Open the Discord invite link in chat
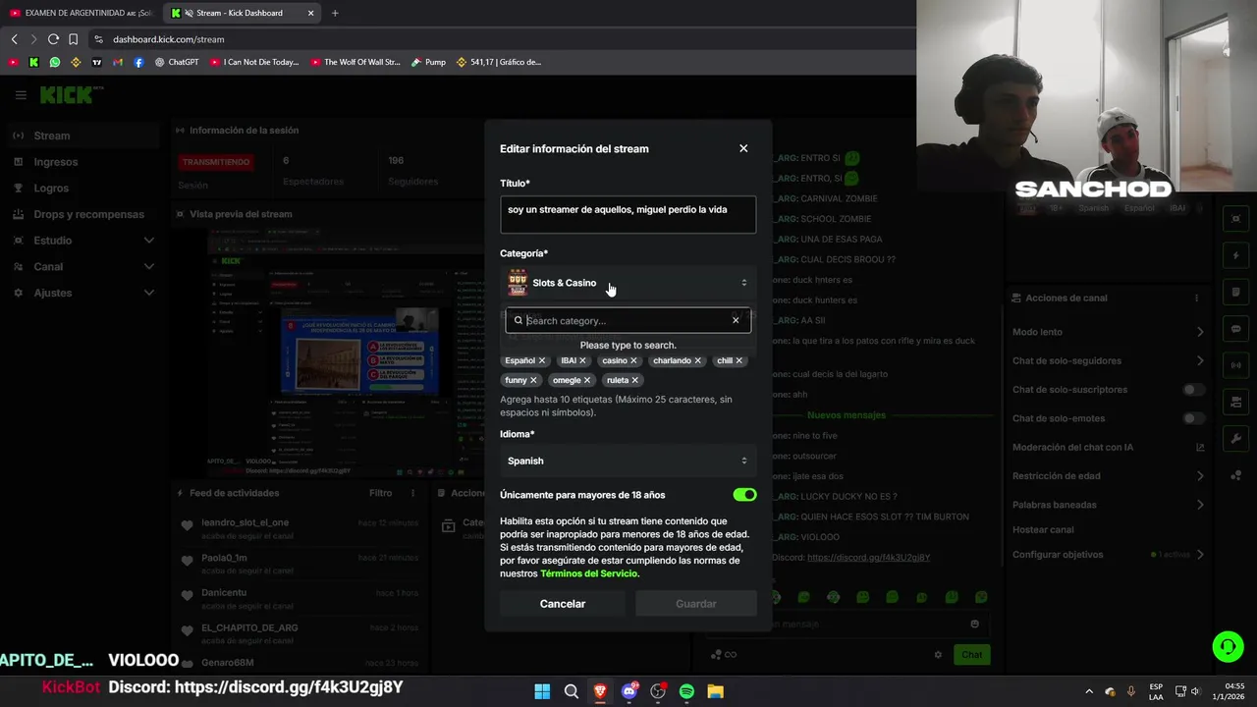 click(868, 557)
